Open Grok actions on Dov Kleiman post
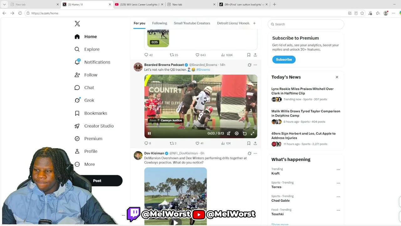 (x=249, y=153)
